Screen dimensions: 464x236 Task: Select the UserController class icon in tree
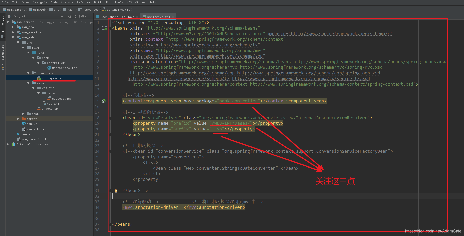(x=49, y=68)
